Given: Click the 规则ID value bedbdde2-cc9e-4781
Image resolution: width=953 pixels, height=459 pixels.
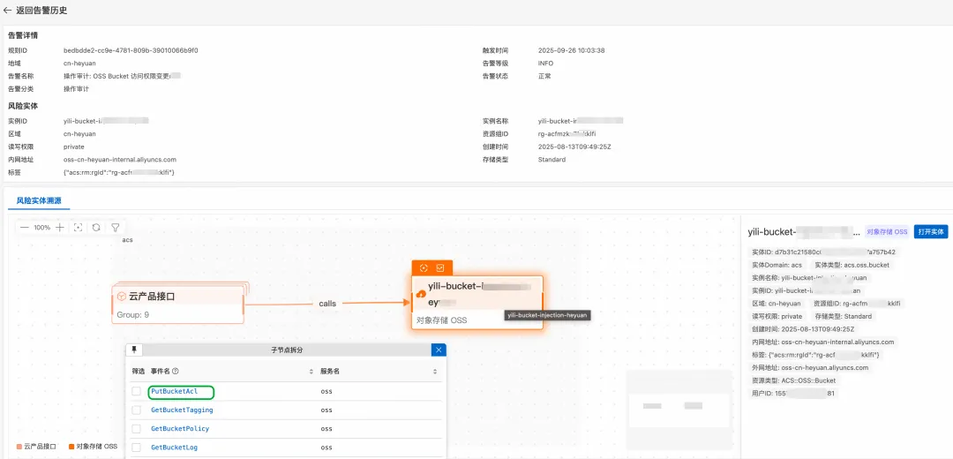Looking at the screenshot, I should point(131,50).
